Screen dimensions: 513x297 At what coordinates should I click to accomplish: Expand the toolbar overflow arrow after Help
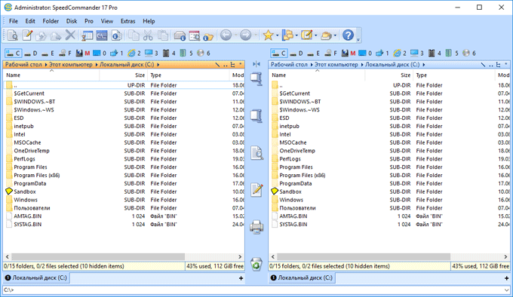(358, 39)
